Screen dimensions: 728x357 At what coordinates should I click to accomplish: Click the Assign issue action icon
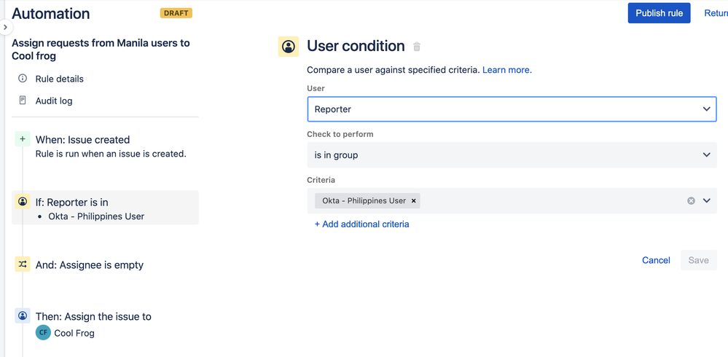[x=23, y=316]
